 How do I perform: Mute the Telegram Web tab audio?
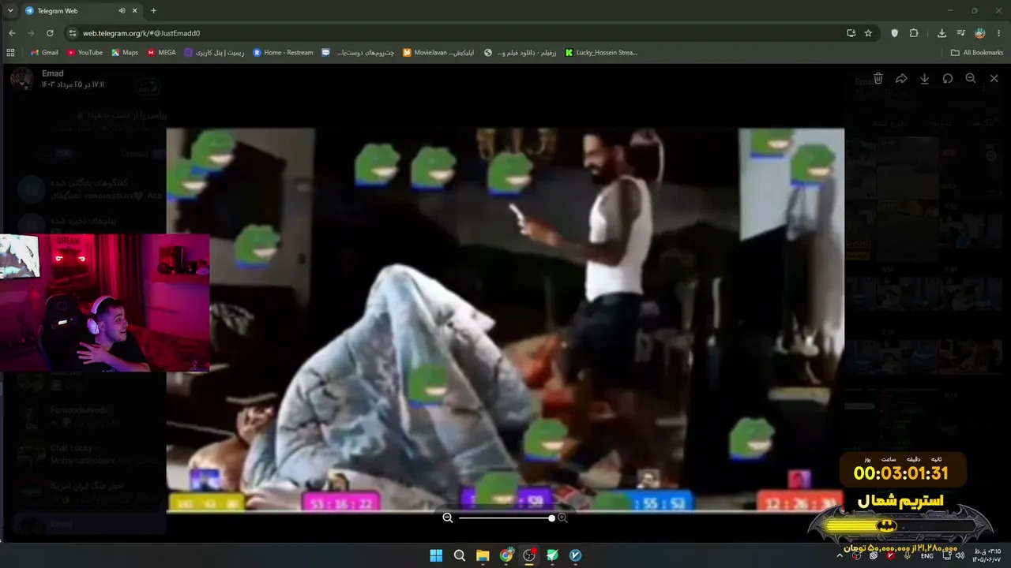tap(122, 11)
